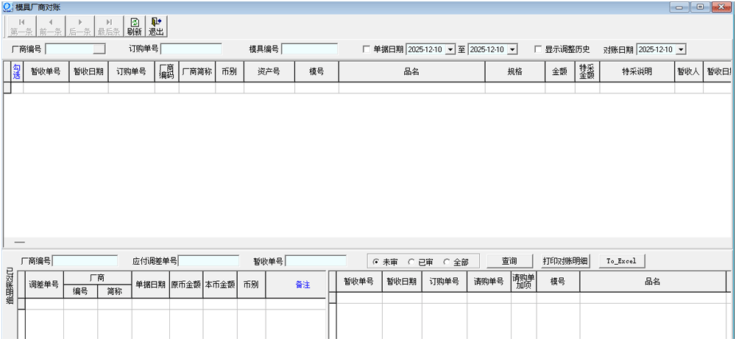Select the 全部 radio button

point(447,262)
